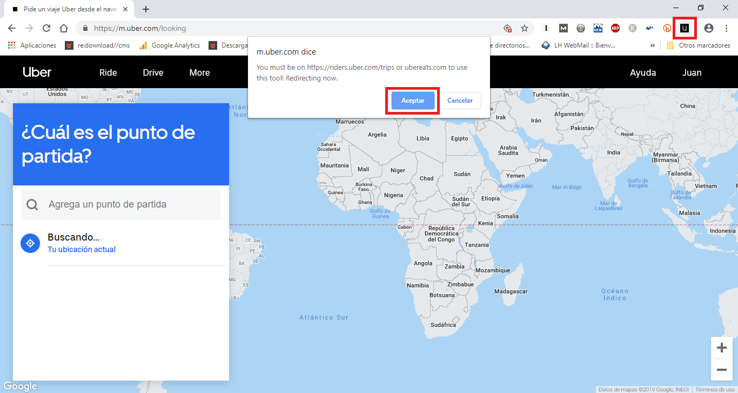Viewport: 738px width, 393px height.
Task: Click the location blocked icon in address bar
Action: [507, 28]
